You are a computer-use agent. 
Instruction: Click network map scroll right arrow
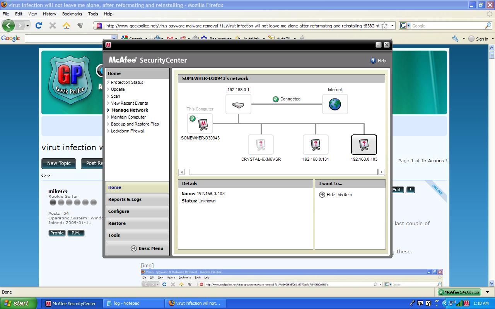click(381, 172)
